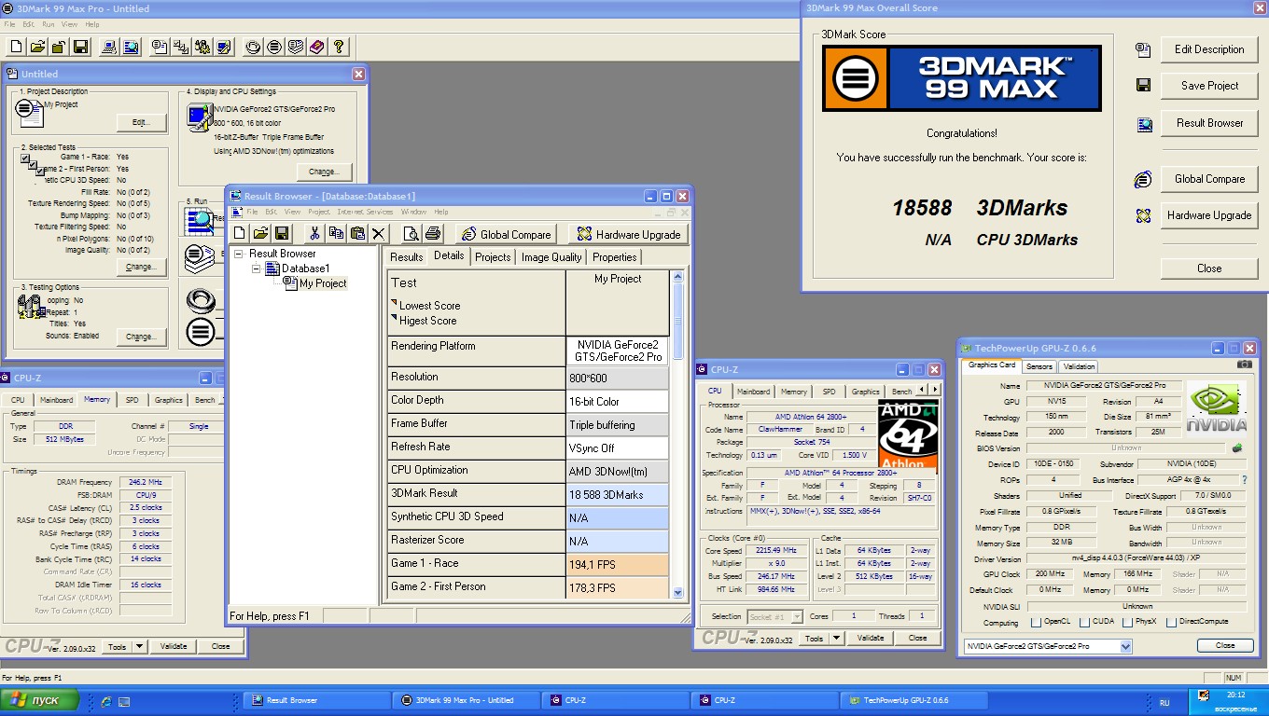Click the Hardware Upgrade icon in Overall Score window
Viewport: 1269px width, 716px height.
point(1143,215)
